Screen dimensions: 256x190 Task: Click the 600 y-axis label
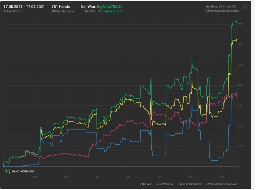pyautogui.click(x=241, y=45)
